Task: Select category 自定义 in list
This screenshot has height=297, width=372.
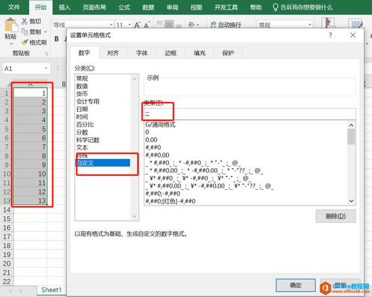Action: [103, 163]
